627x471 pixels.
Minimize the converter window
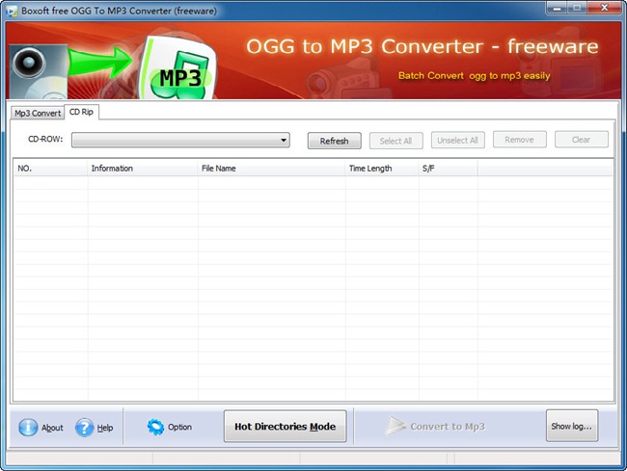coord(557,8)
